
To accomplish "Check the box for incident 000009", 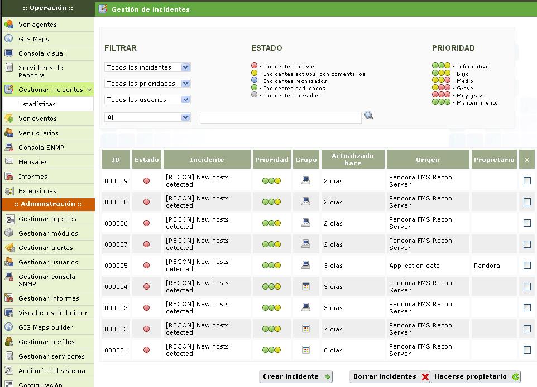I will (527, 180).
